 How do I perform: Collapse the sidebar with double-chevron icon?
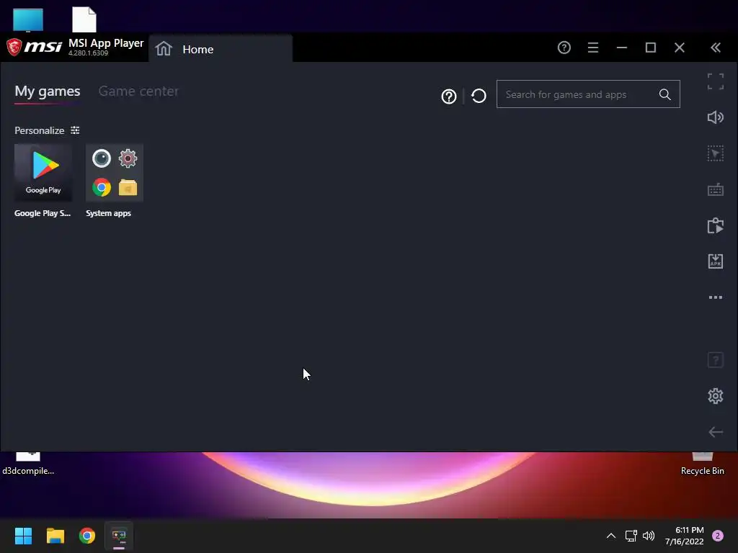[716, 48]
